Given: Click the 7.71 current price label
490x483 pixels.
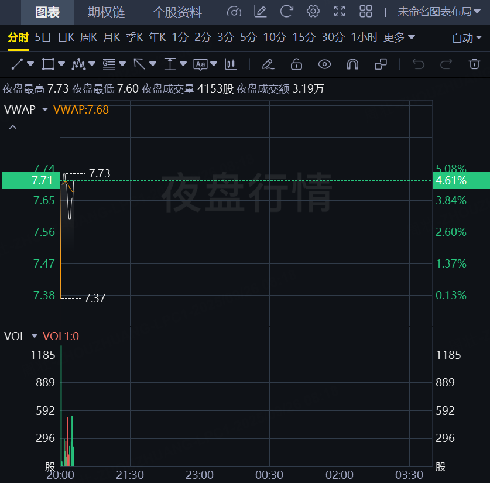Looking at the screenshot, I should pos(30,181).
